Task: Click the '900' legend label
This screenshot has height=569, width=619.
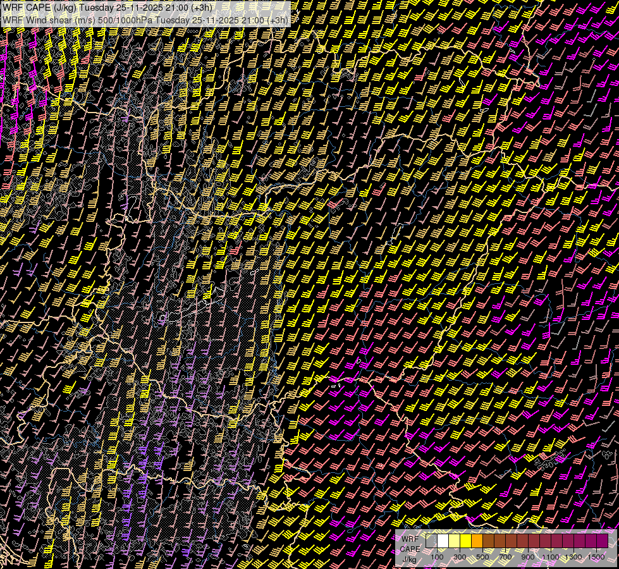Action: pyautogui.click(x=528, y=557)
